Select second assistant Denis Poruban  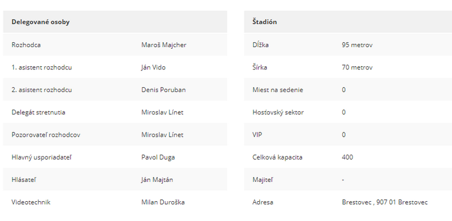[x=163, y=90]
